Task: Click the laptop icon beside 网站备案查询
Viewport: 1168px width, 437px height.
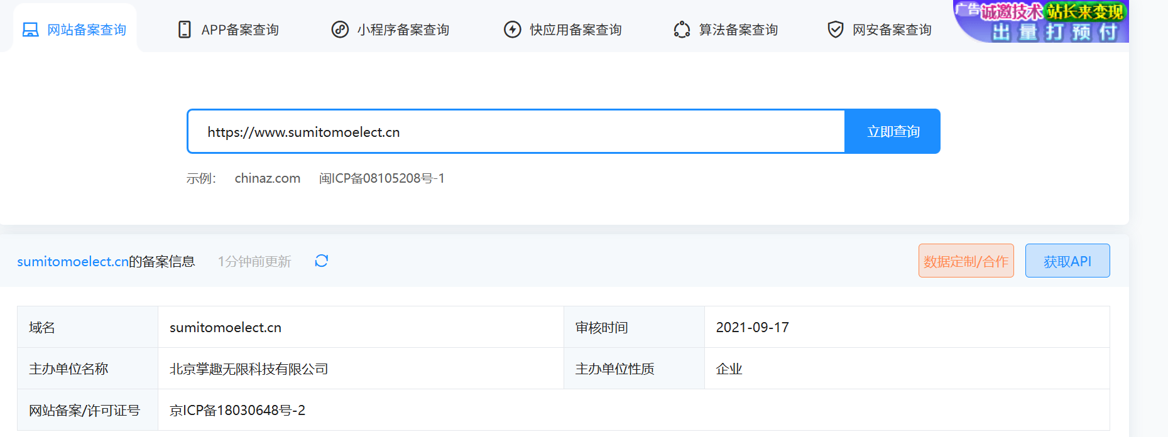Action: point(30,30)
